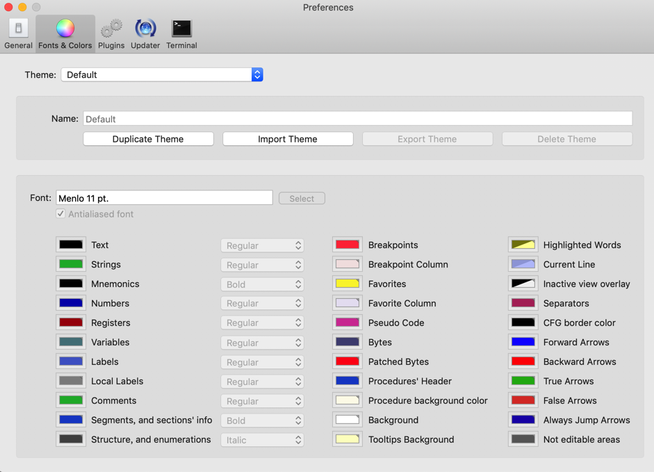Click the Delete Theme button

[x=567, y=139]
